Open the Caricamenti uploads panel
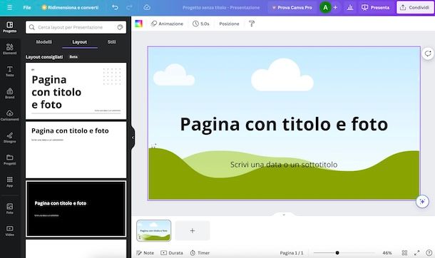This screenshot has width=435, height=258. [x=10, y=115]
